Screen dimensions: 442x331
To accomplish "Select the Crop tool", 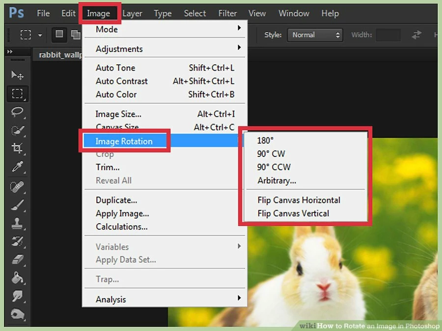I will [18, 148].
